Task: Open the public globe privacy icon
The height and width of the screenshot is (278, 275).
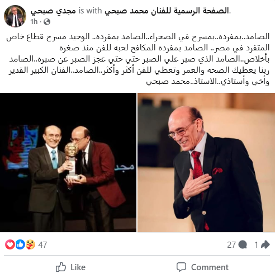Action: point(47,22)
